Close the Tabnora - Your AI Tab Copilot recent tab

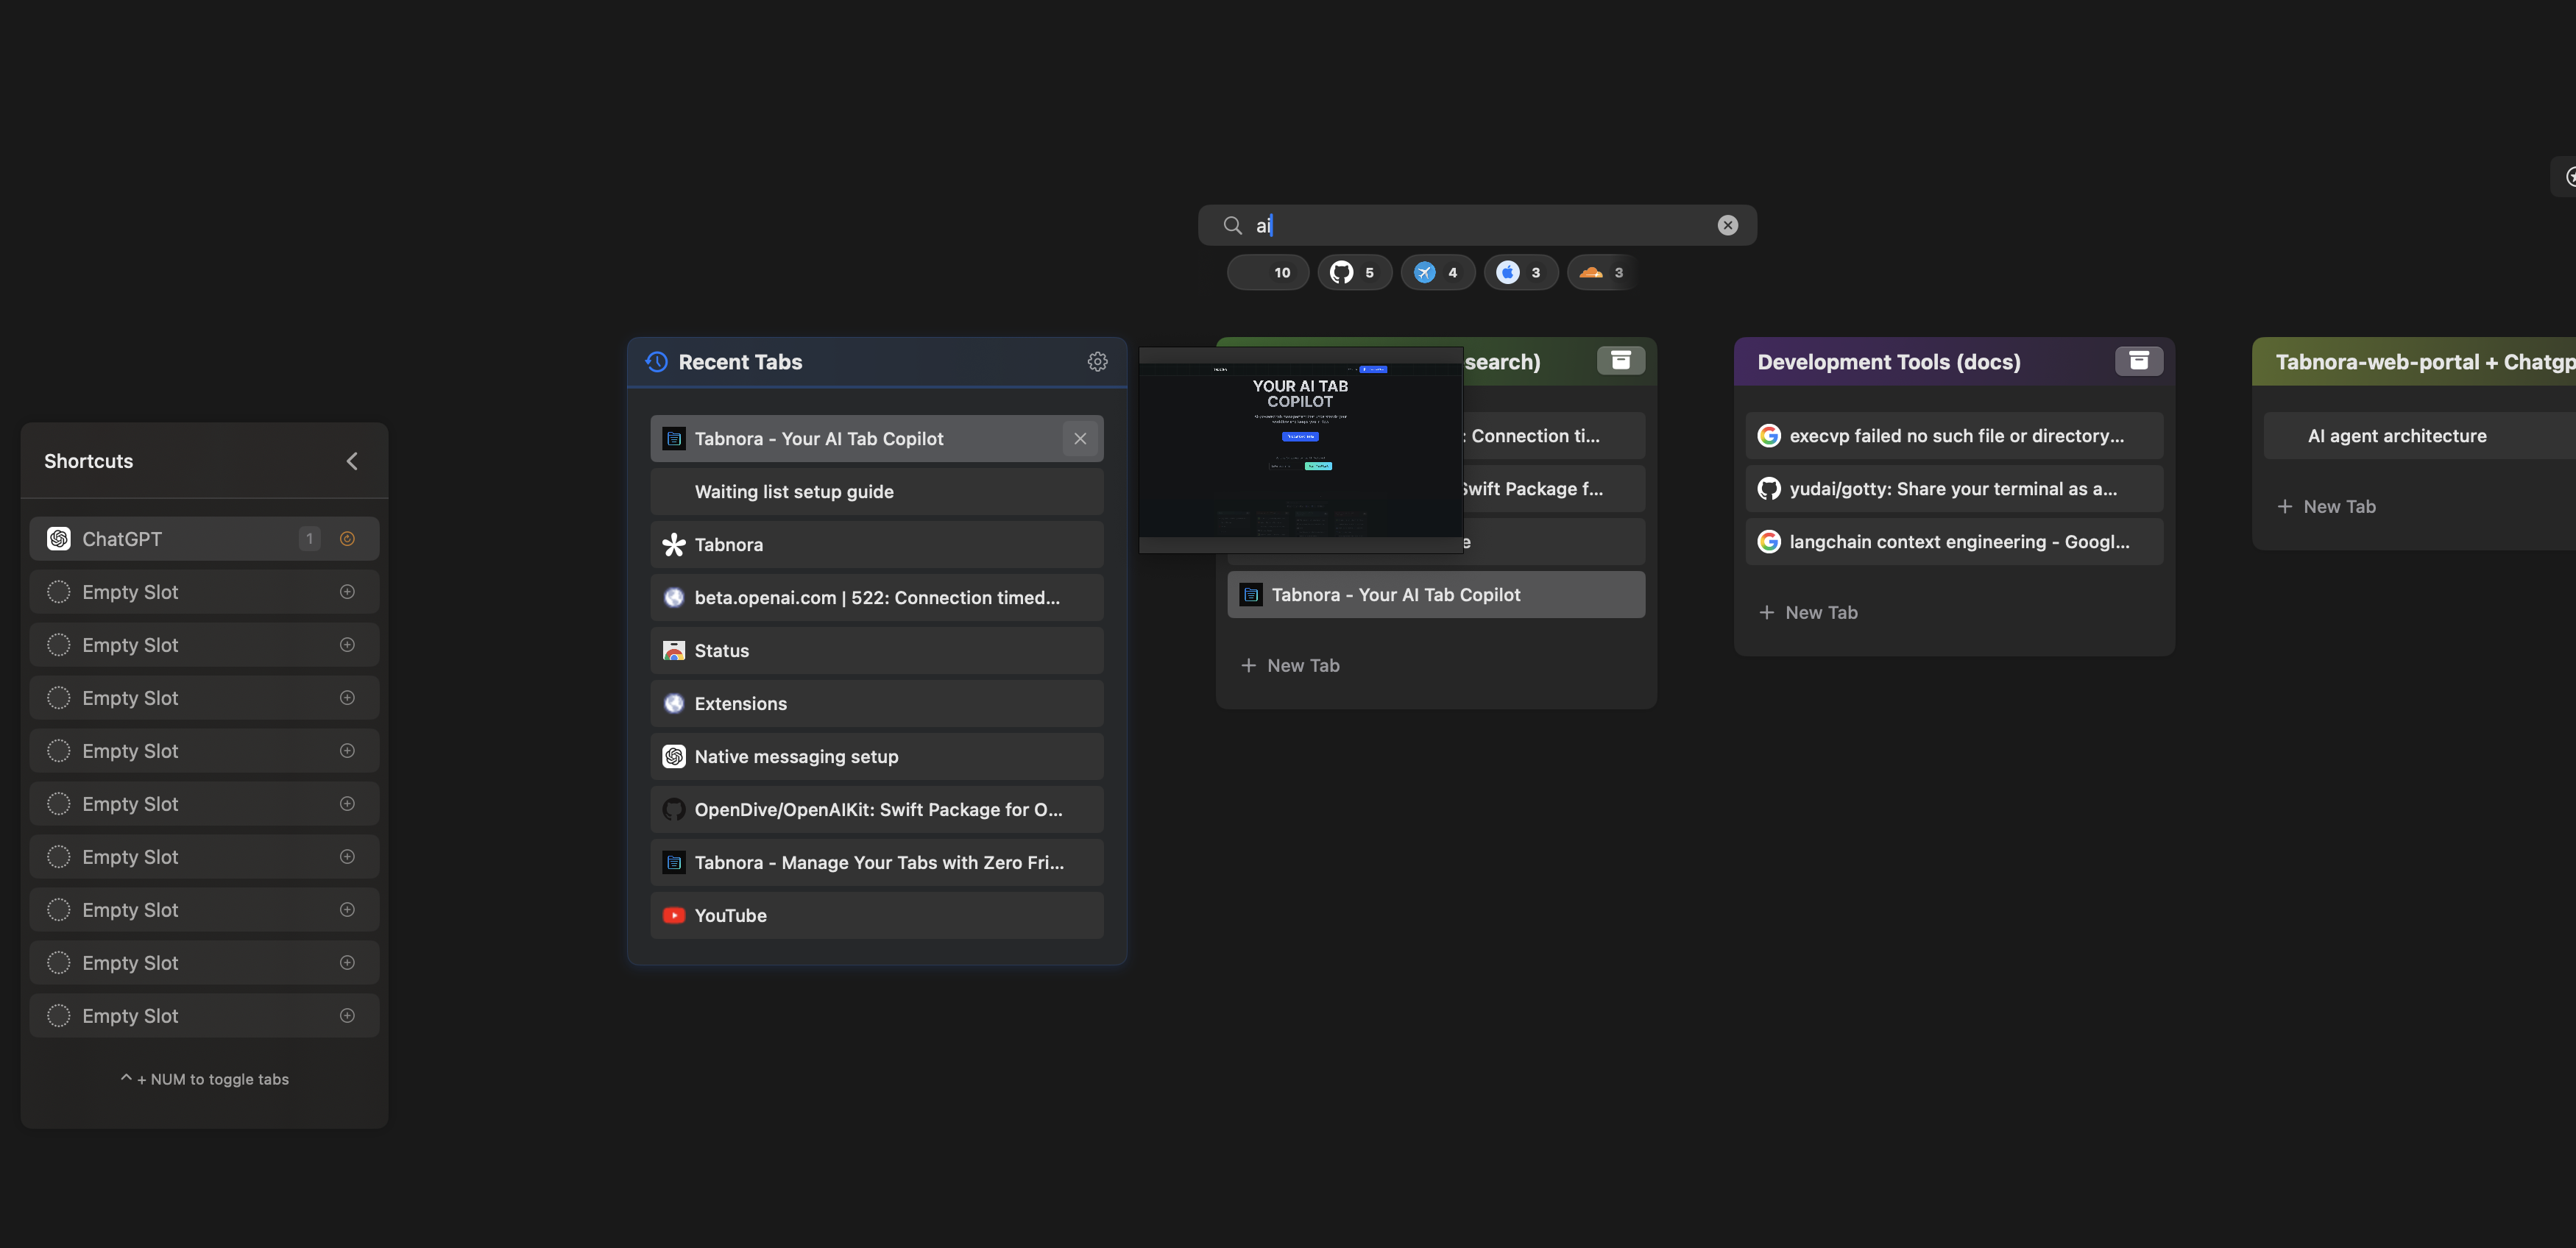[1080, 439]
